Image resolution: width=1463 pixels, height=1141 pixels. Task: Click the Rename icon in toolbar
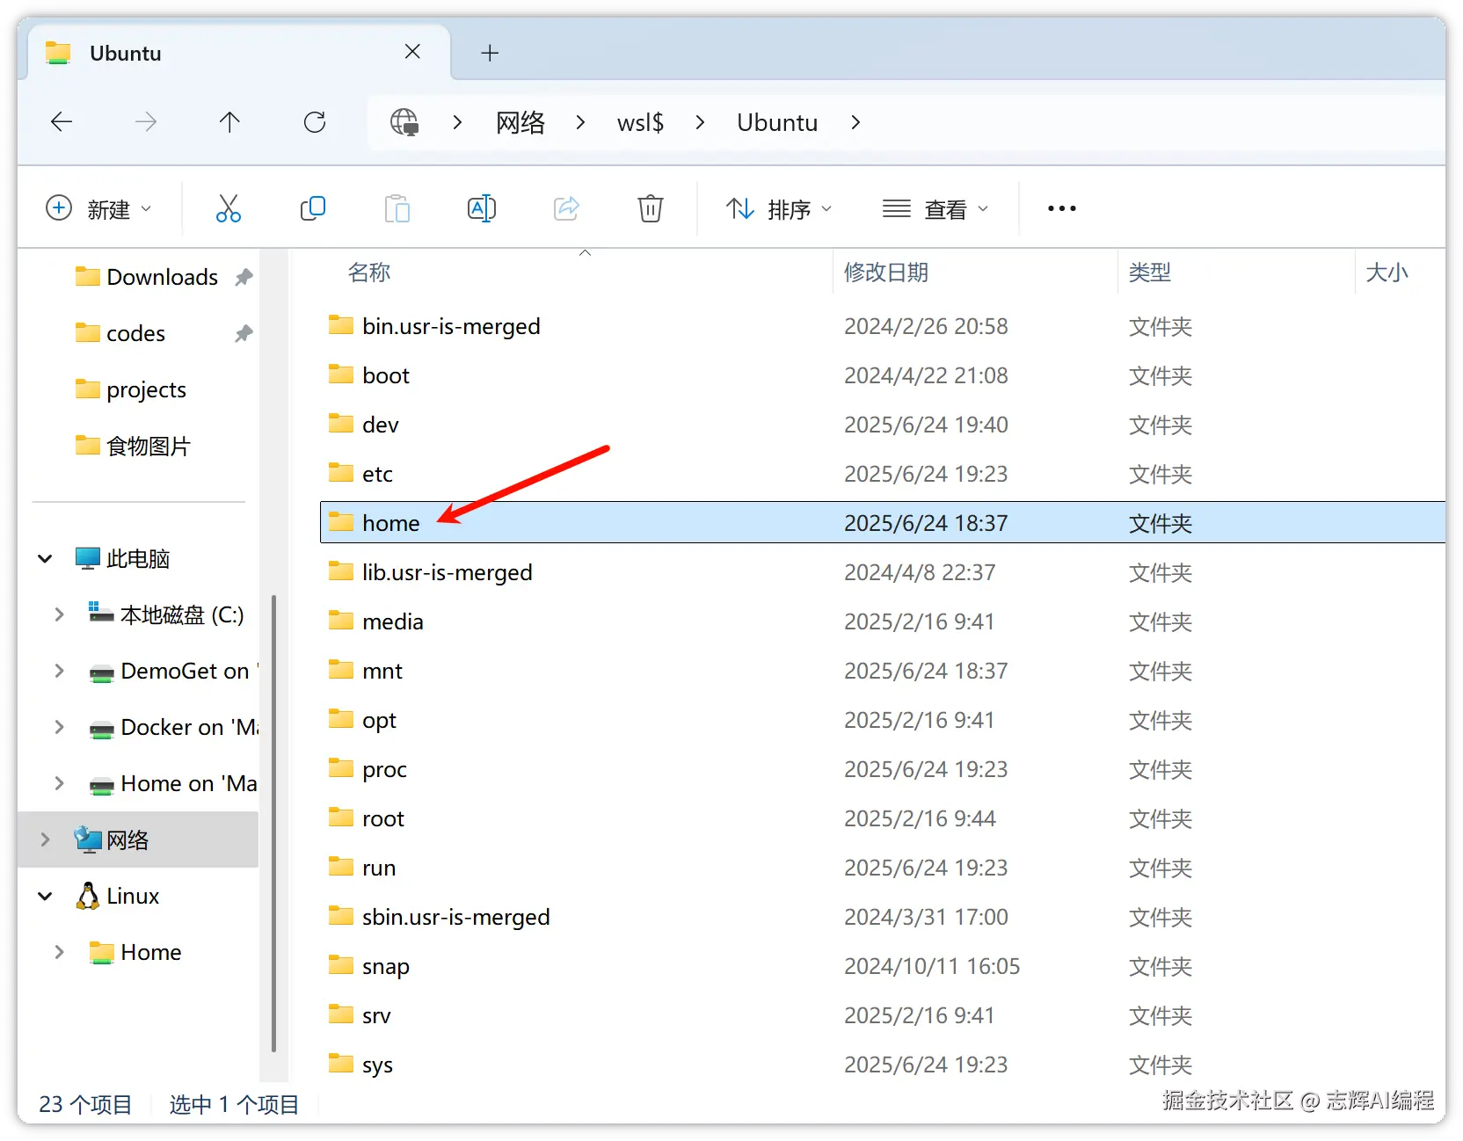pos(482,208)
